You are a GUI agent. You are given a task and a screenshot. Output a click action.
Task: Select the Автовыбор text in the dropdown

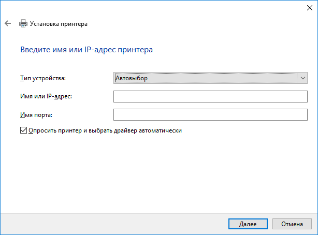click(132, 78)
